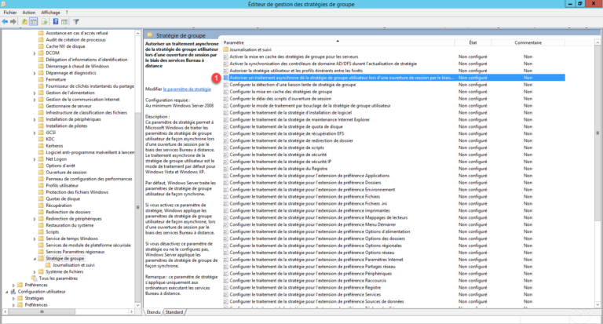This screenshot has height=324, width=603.
Task: Open the Affichage menu
Action: pyautogui.click(x=50, y=13)
